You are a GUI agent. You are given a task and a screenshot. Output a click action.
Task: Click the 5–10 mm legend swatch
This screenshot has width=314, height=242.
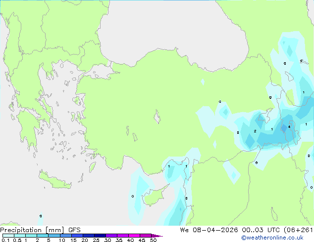tap(54, 236)
